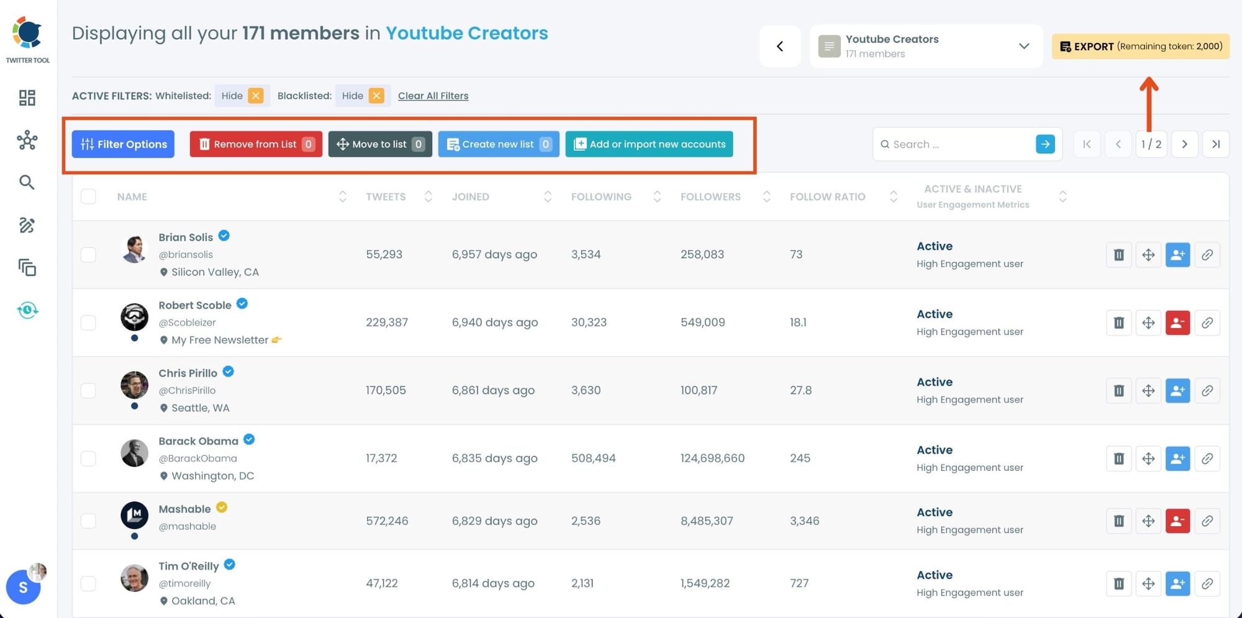Viewport: 1242px width, 618px height.
Task: Check the select-all checkbox in table header
Action: [x=88, y=196]
